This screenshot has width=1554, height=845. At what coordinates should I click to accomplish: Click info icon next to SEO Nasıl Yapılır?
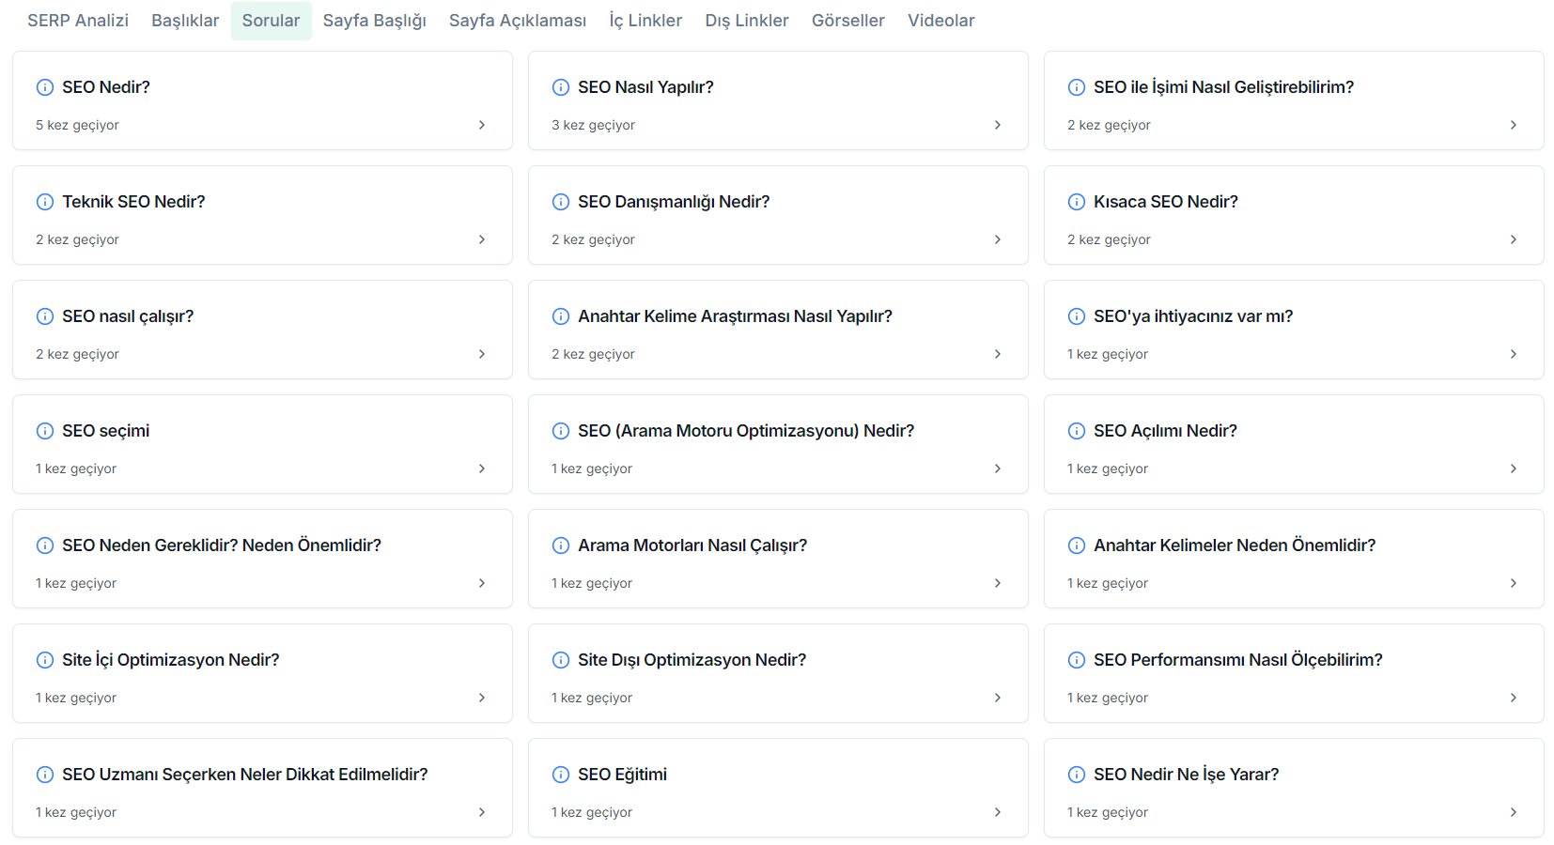tap(561, 87)
